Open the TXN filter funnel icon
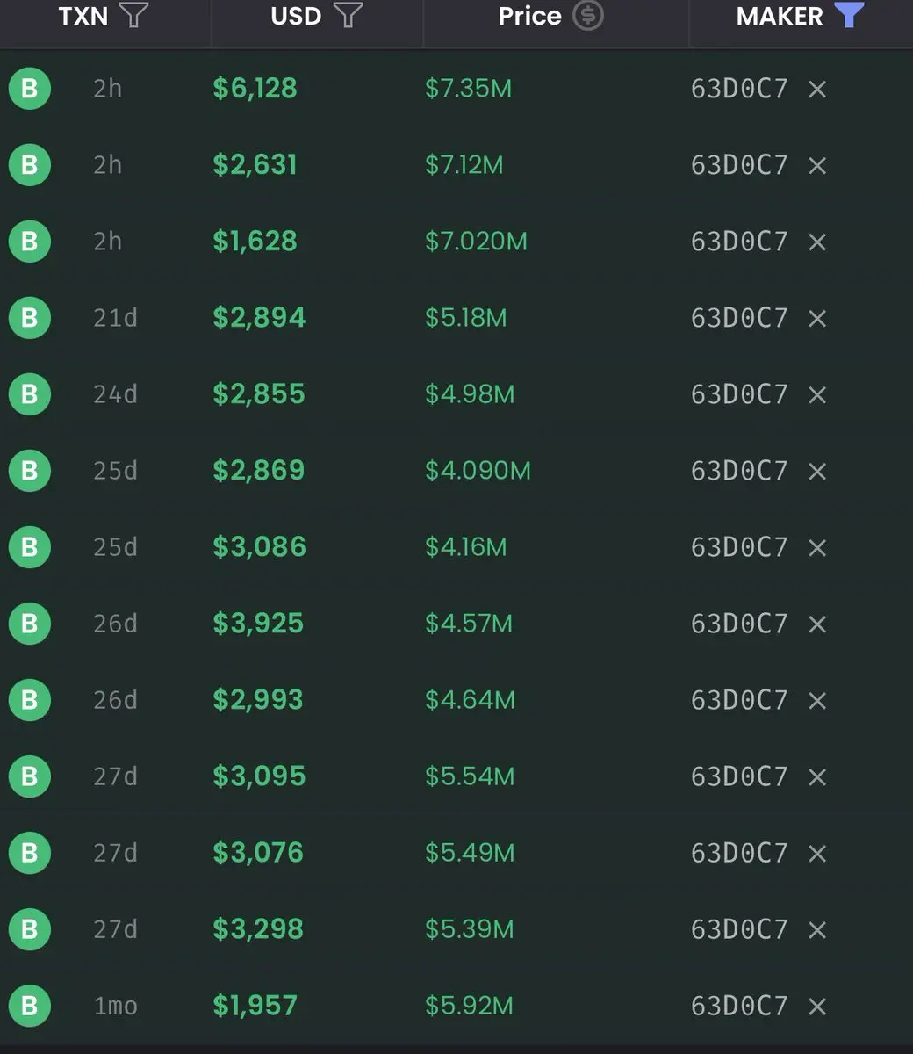This screenshot has width=913, height=1054. 133,16
